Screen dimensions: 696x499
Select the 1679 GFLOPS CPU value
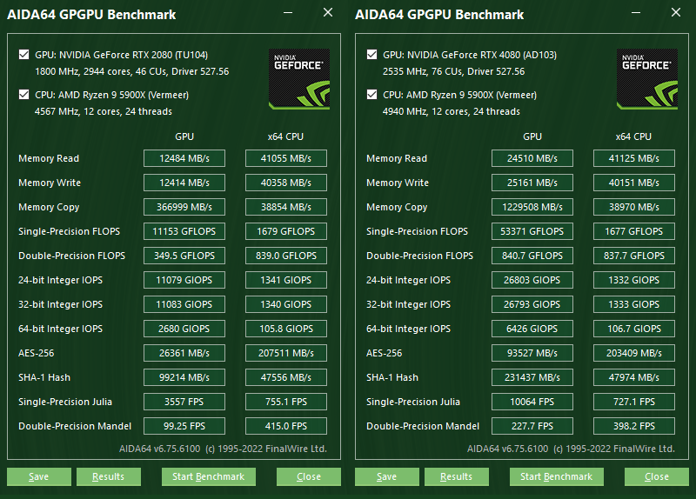click(x=286, y=231)
